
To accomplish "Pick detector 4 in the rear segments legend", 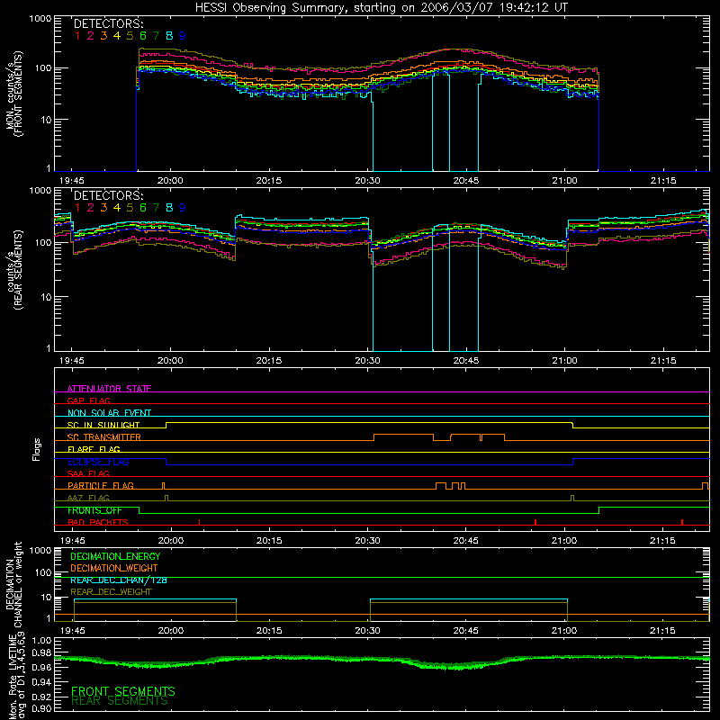I will tap(117, 208).
